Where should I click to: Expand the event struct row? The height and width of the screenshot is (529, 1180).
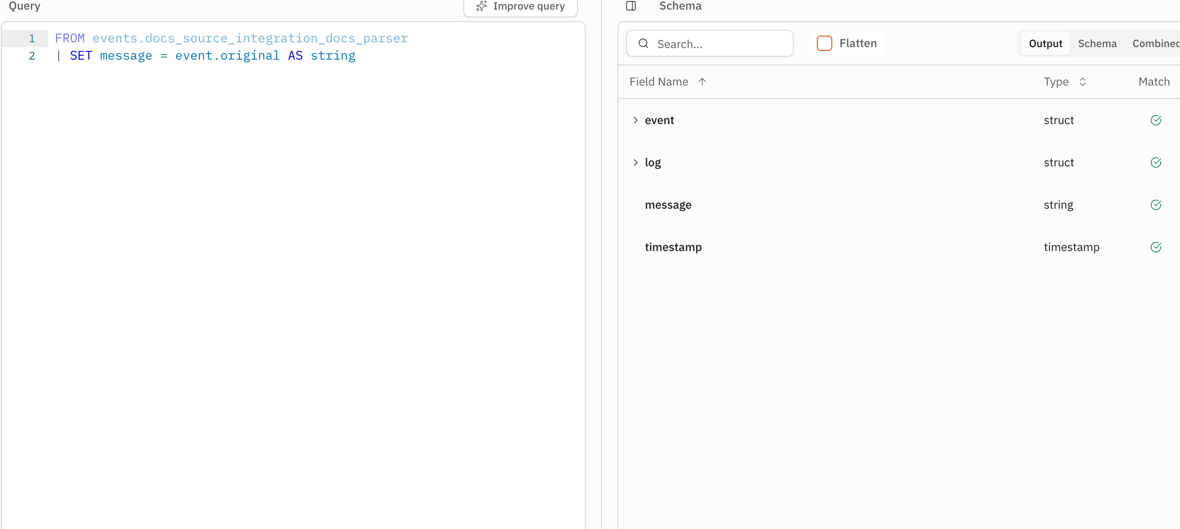(x=635, y=120)
